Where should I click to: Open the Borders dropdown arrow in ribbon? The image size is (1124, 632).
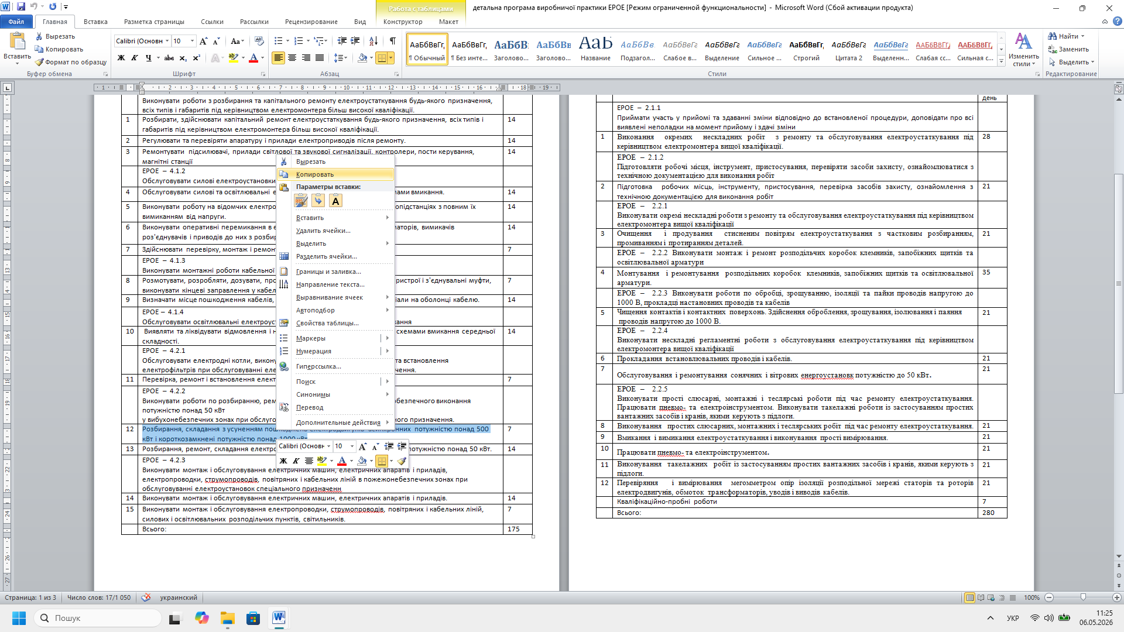391,58
